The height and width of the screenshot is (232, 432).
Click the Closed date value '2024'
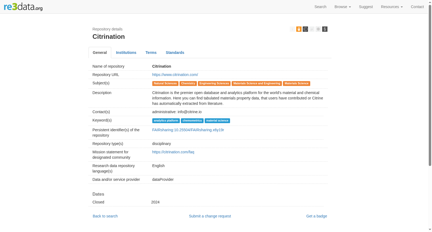click(x=155, y=202)
